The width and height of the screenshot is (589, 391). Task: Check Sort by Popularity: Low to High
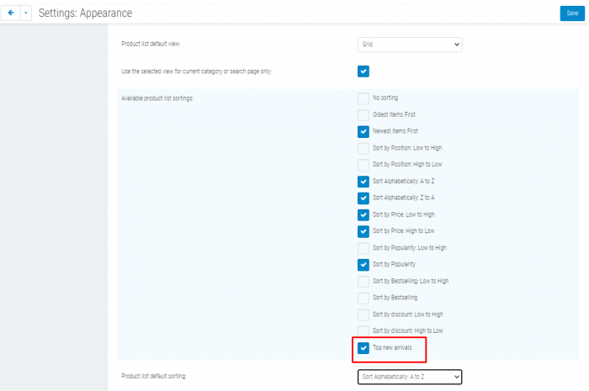tap(363, 248)
